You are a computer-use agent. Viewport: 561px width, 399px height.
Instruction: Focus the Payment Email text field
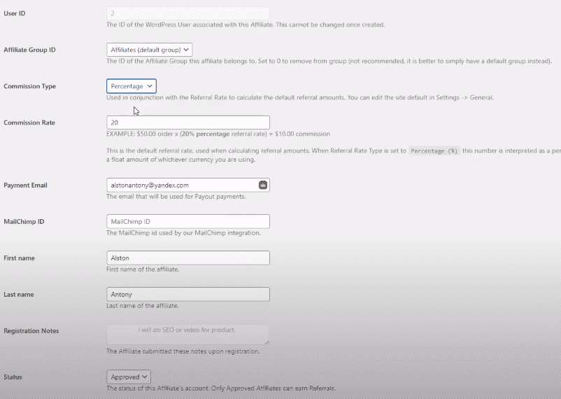tap(180, 185)
